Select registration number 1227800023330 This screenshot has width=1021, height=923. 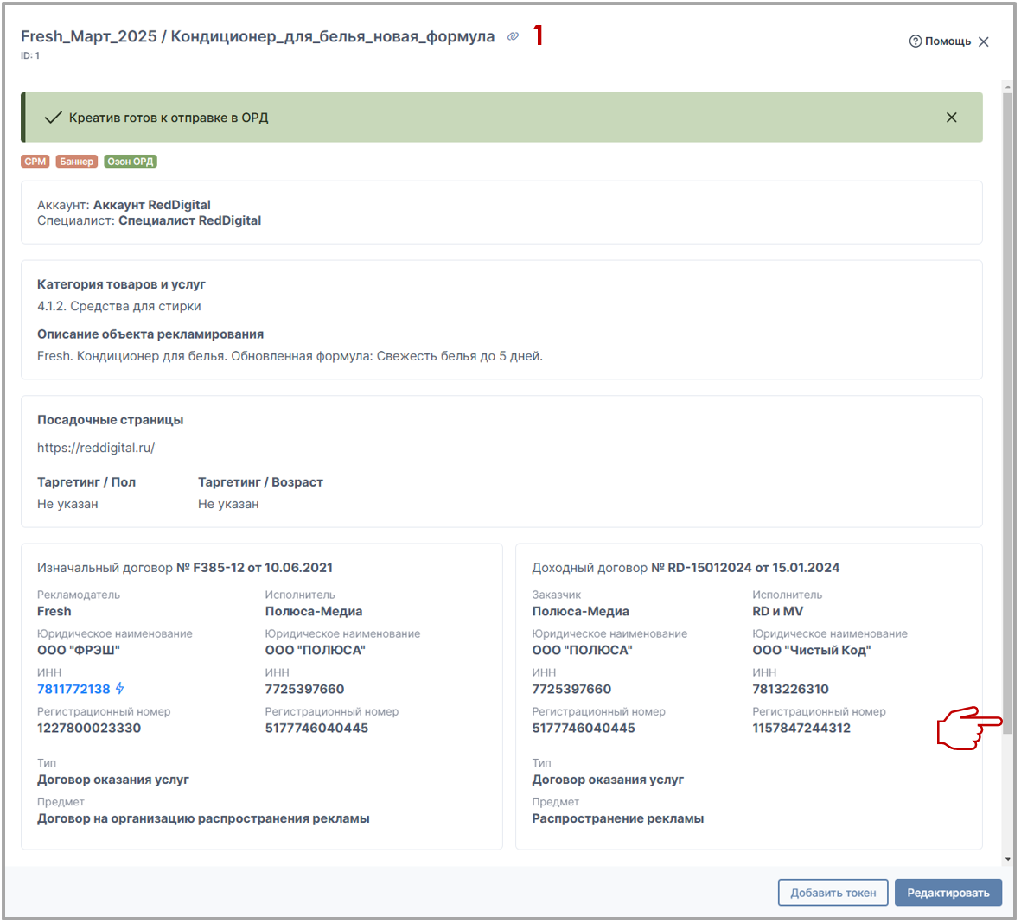tap(89, 728)
